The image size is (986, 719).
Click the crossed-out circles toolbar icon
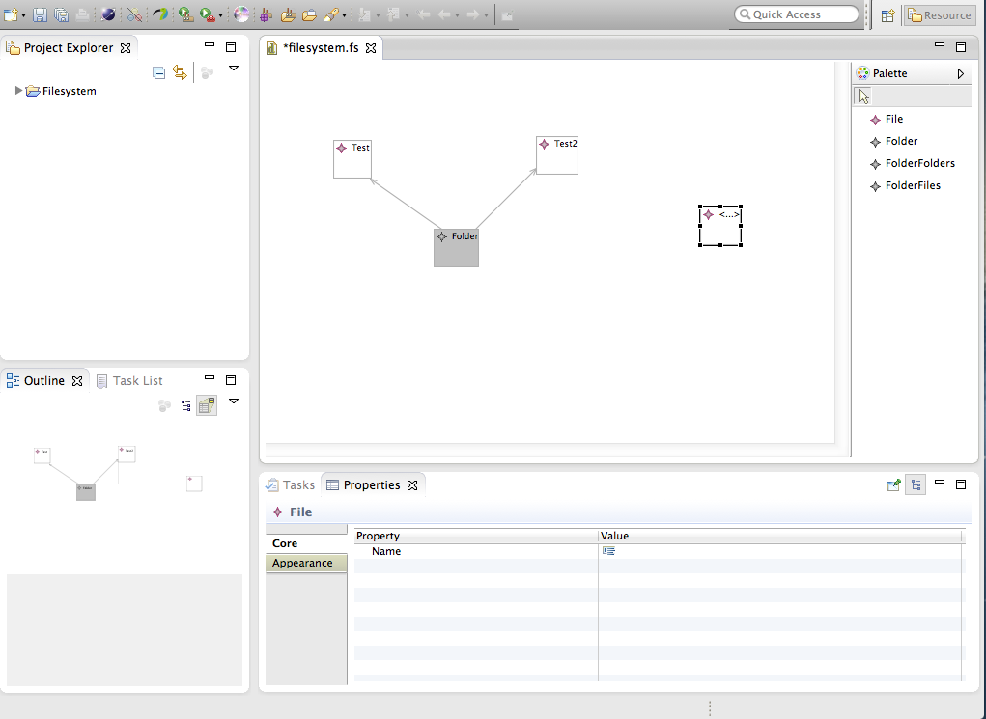[x=134, y=14]
